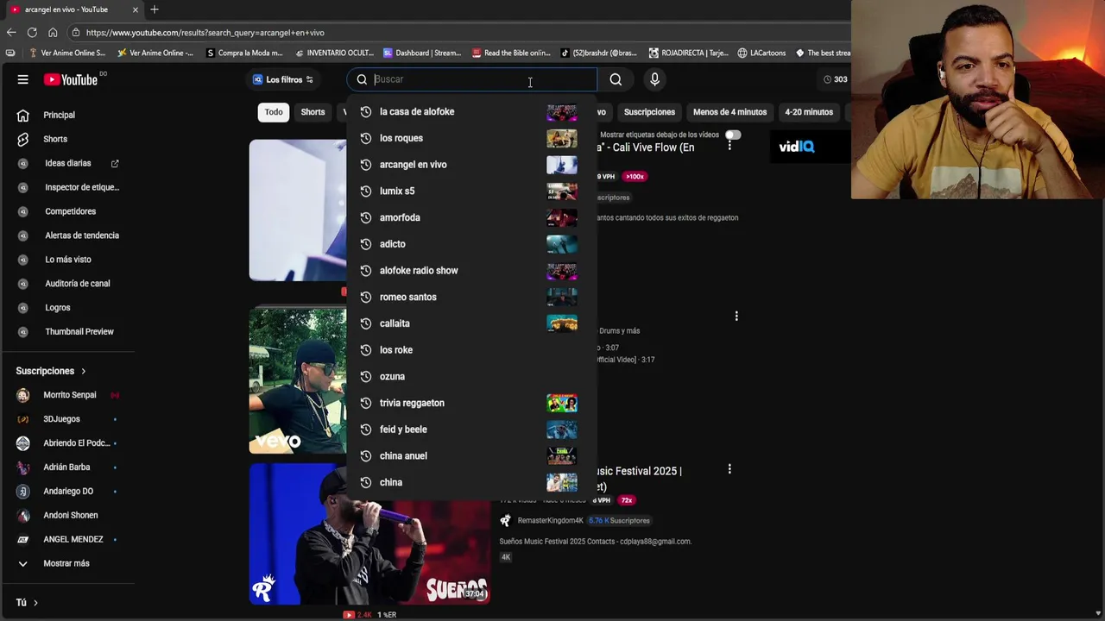
Task: Go to the YouTube home logo
Action: (x=72, y=79)
